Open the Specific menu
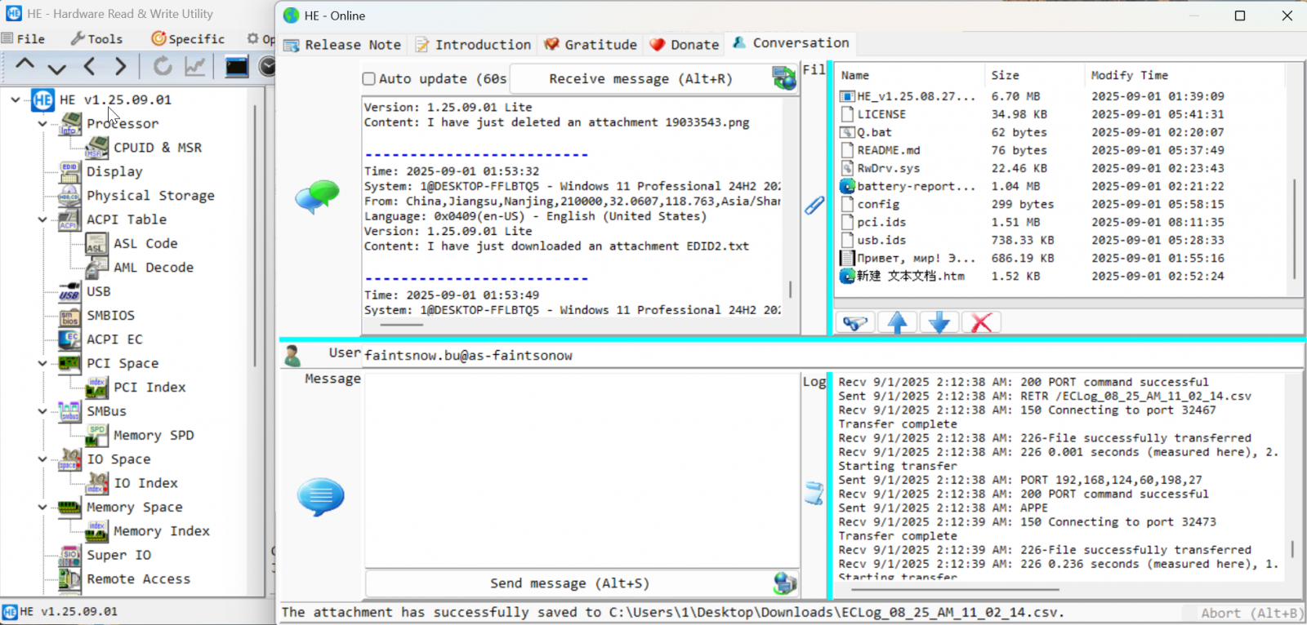This screenshot has width=1307, height=625. pyautogui.click(x=188, y=38)
